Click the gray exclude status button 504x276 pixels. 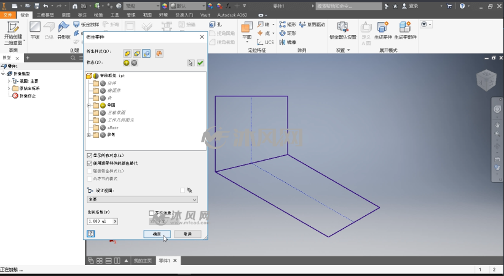135,63
